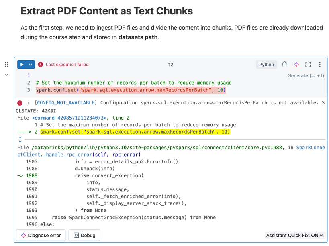
Task: Expand the hidden traceback lines
Action: (20, 140)
